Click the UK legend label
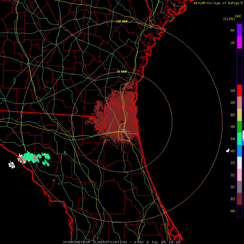 (233, 43)
